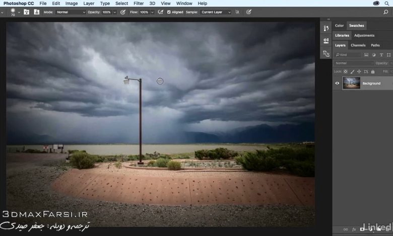Open the Photoshop CC application menu
This screenshot has height=236, width=393.
click(x=19, y=3)
